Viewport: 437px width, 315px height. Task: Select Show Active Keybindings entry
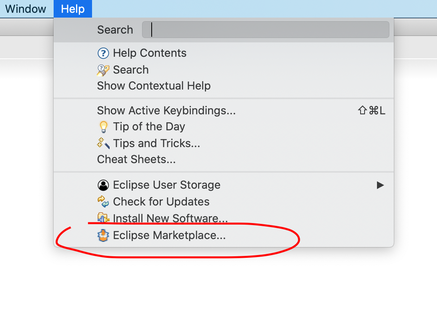pyautogui.click(x=224, y=111)
